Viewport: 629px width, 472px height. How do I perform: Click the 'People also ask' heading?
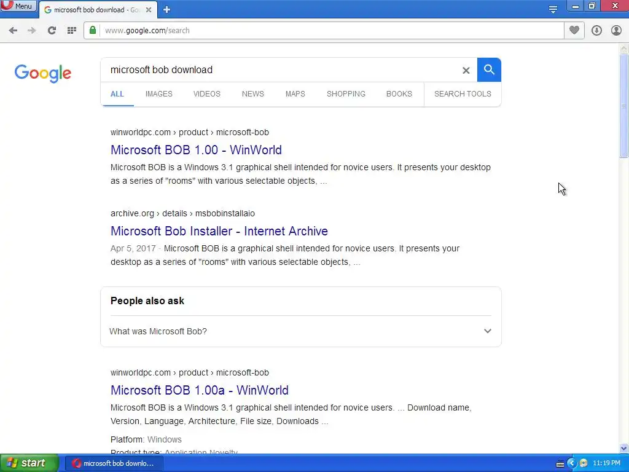(147, 301)
